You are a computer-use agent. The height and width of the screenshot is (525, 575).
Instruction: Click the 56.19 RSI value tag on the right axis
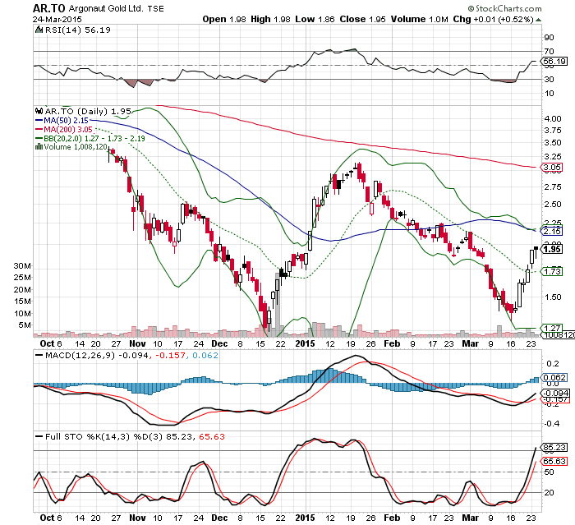554,62
